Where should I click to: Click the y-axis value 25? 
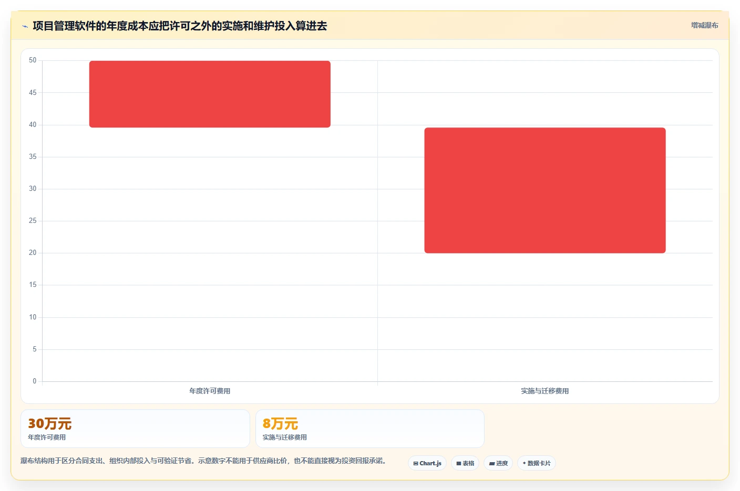[33, 221]
